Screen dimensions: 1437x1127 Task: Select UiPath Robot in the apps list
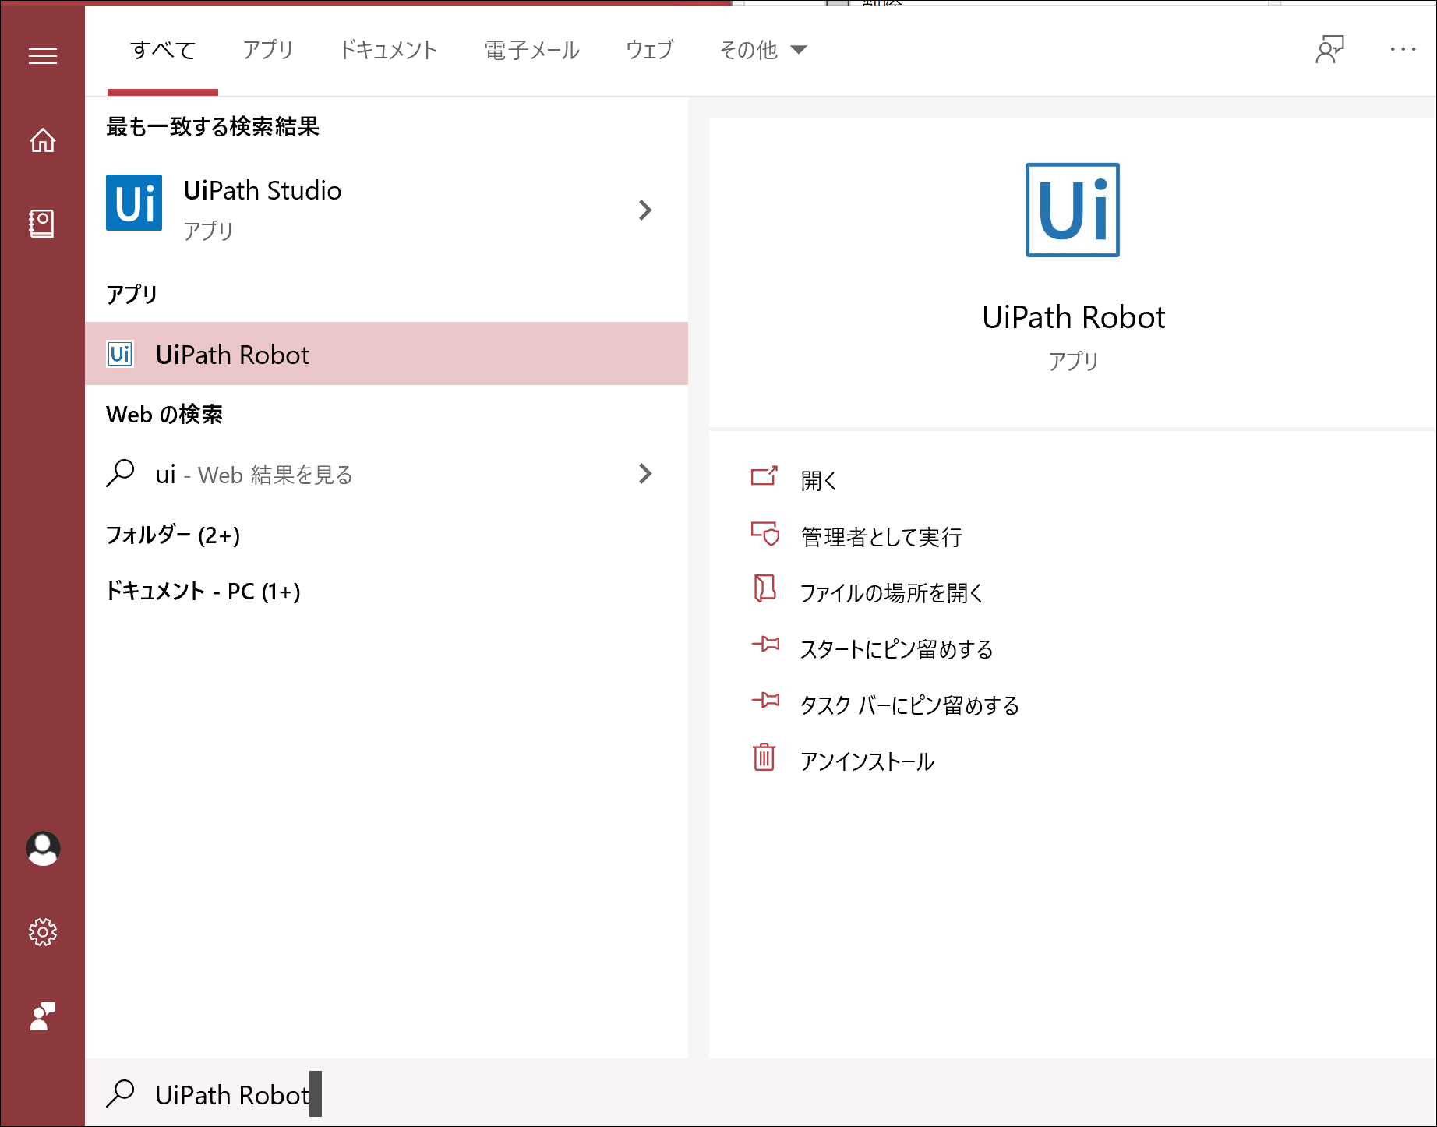click(x=387, y=354)
